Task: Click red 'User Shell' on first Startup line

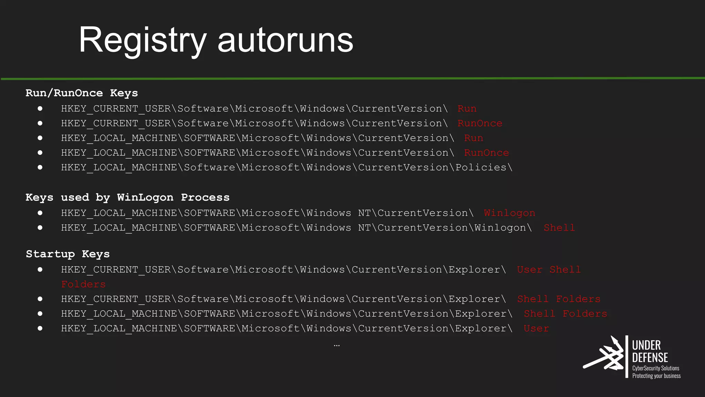Action: (x=549, y=269)
